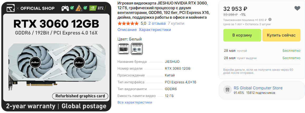Click the main RTX 3060 product image
The height and width of the screenshot is (113, 305).
click(x=56, y=56)
